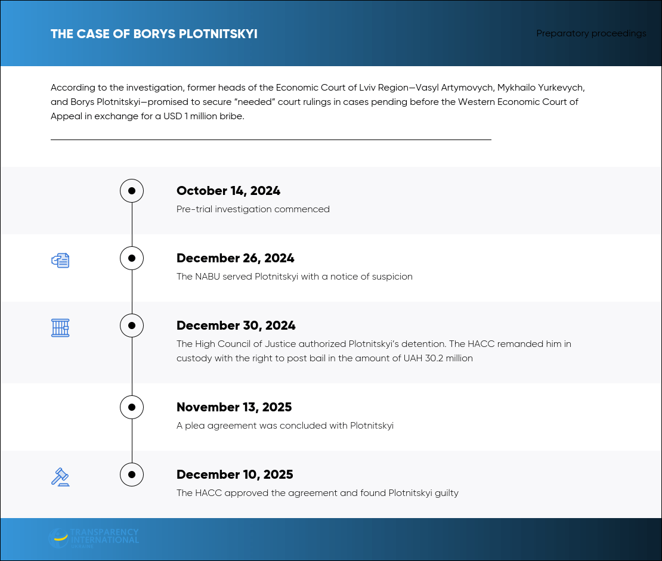Click 'Pre-trial investigation commenced' text
662x561 pixels.
point(253,209)
